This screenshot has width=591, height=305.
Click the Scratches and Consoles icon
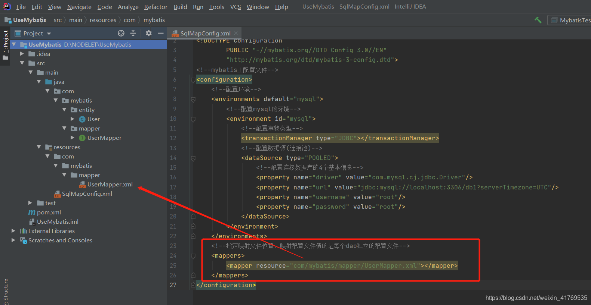click(24, 240)
